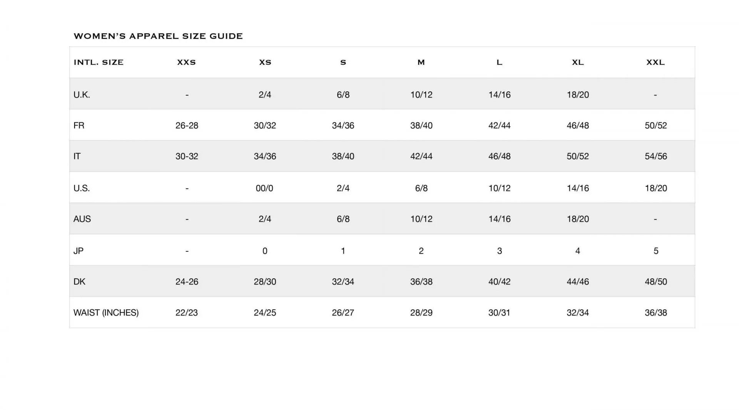The width and height of the screenshot is (739, 410).
Task: Click the XXL column header
Action: 655,62
